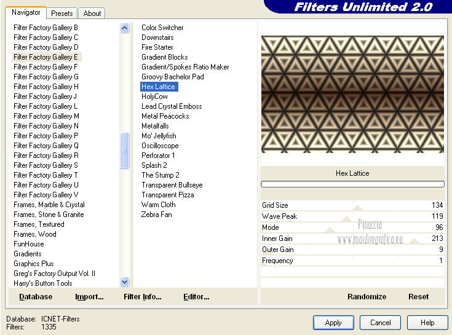Select Filter Factory Gallery M

pyautogui.click(x=46, y=116)
